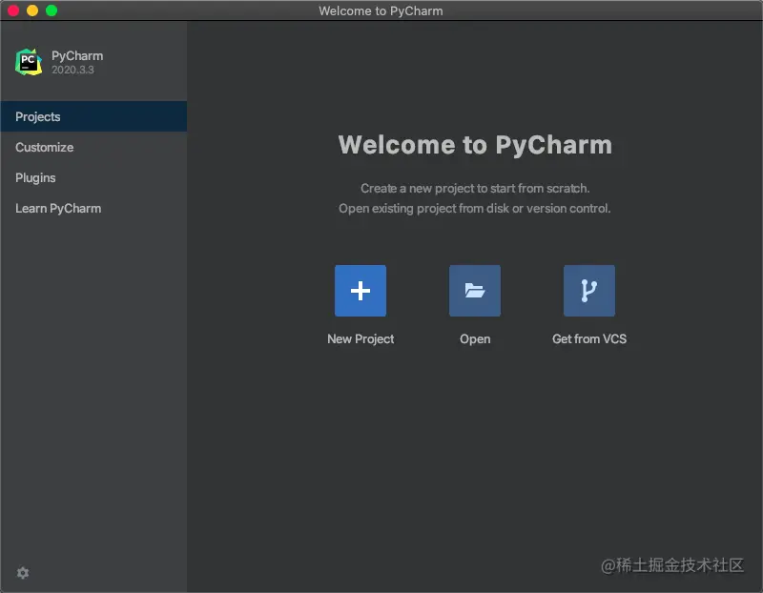The height and width of the screenshot is (593, 763).
Task: Open the Learn PyCharm section
Action: tap(58, 208)
